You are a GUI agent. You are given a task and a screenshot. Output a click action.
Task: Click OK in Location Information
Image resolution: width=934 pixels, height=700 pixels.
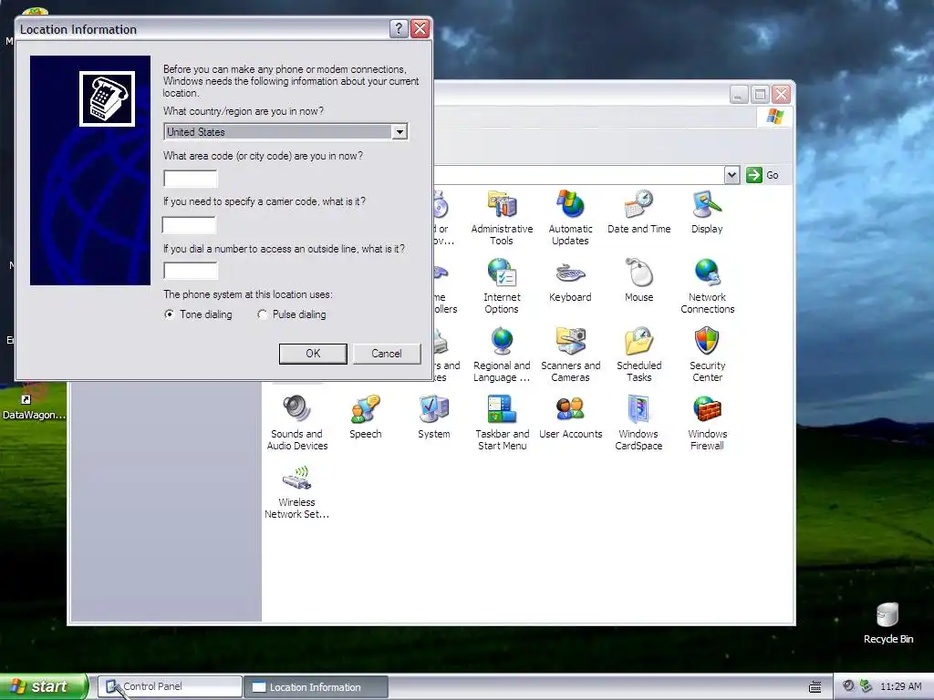tap(313, 354)
